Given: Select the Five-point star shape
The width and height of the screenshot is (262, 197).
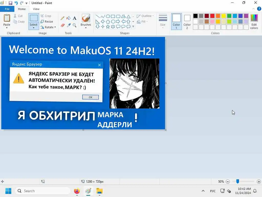Looking at the screenshot, I should click(108, 27).
